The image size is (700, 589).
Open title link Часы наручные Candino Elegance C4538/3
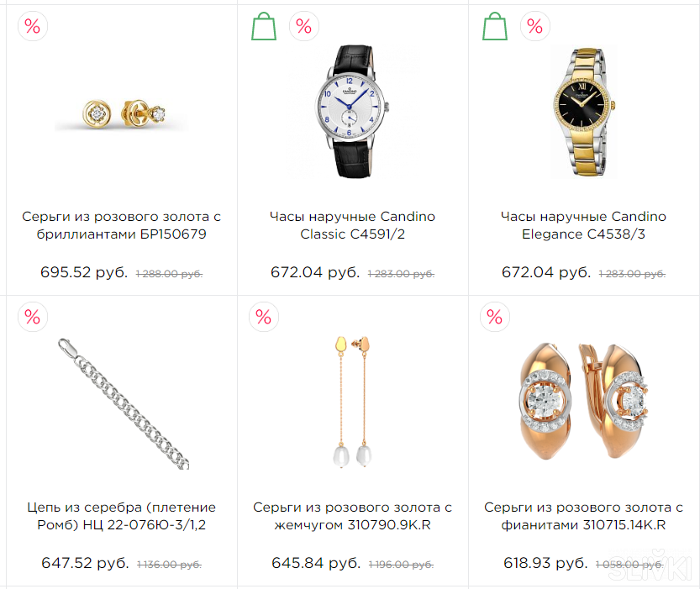[583, 225]
